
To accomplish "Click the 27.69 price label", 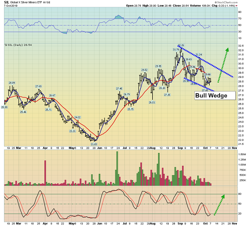I will click(x=38, y=86).
